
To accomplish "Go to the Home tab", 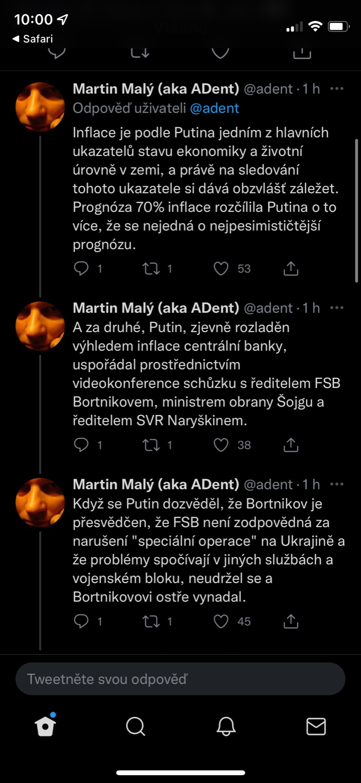I will point(45,727).
